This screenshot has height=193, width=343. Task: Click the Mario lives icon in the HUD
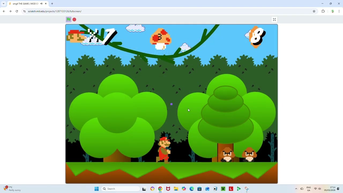76,36
